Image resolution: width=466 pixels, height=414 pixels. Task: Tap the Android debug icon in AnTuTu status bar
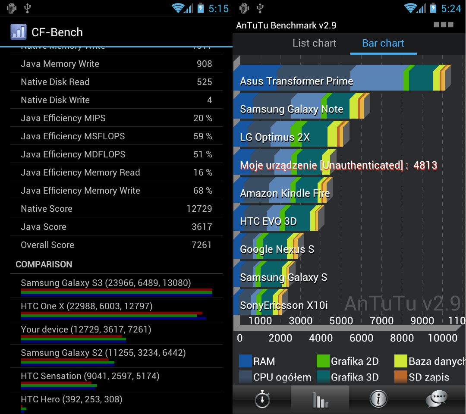click(244, 8)
